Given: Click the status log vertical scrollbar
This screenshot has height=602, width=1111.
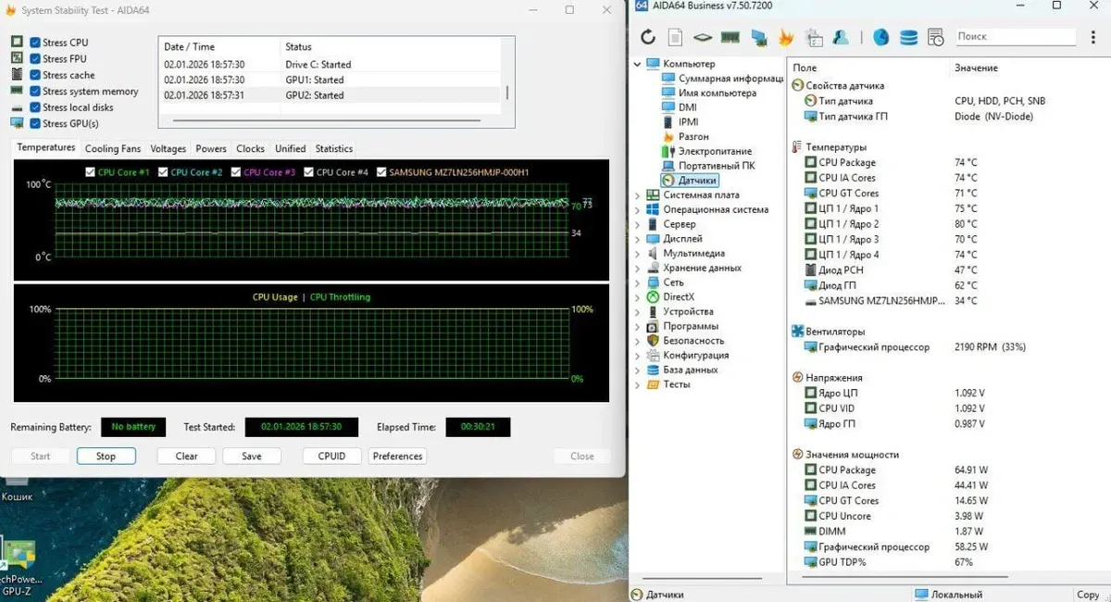Looking at the screenshot, I should tap(506, 93).
